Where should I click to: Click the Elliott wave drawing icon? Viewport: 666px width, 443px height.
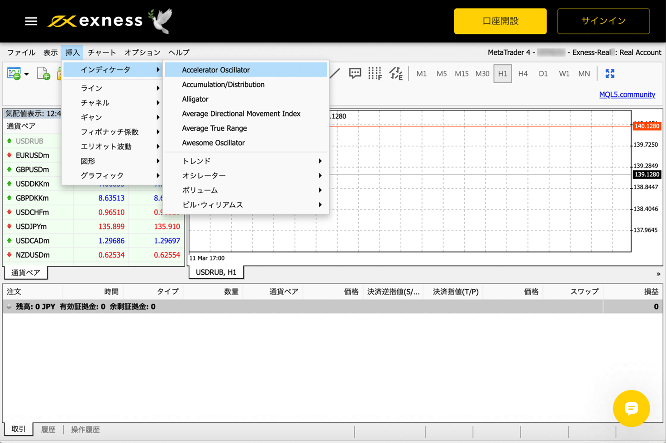click(396, 73)
